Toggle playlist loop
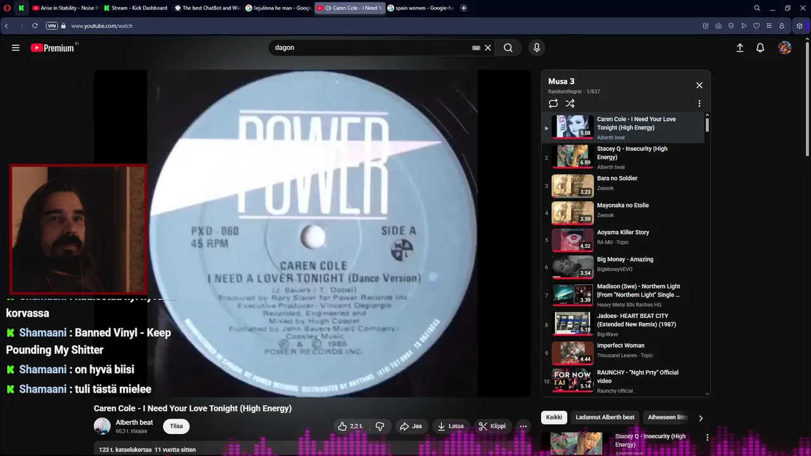This screenshot has height=456, width=811. 553,103
